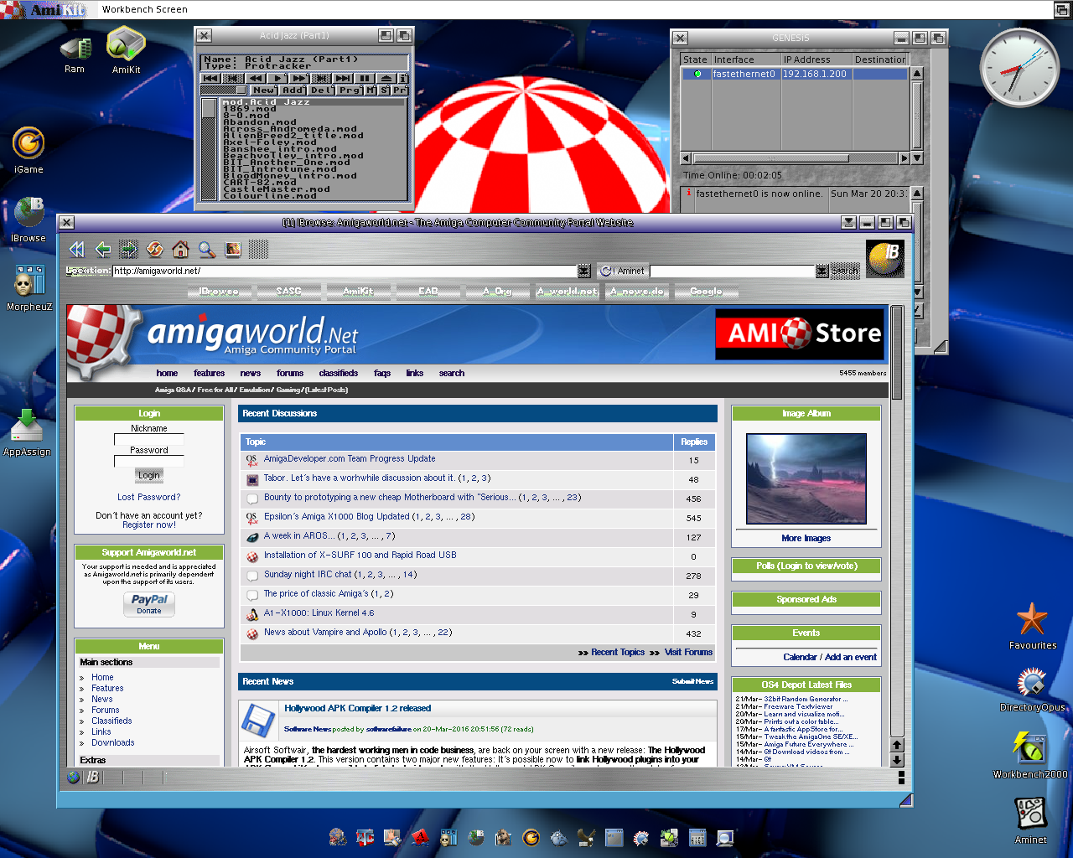Click the Search button in IBrowse

(845, 271)
